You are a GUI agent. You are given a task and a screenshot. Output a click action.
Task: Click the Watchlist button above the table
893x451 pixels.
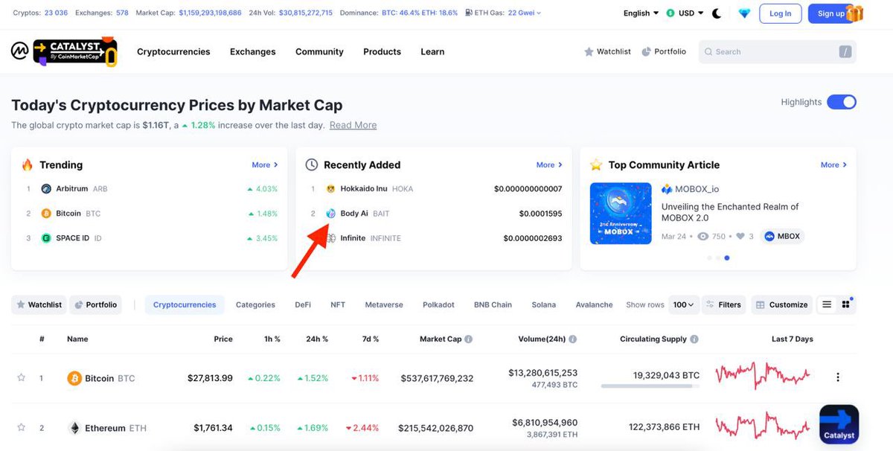[x=39, y=304]
